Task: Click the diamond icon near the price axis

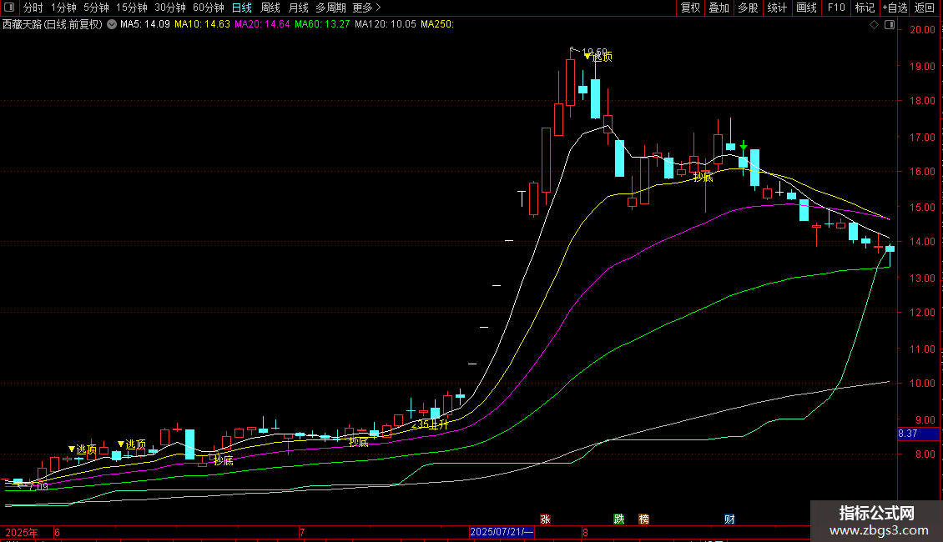Action: click(x=874, y=25)
